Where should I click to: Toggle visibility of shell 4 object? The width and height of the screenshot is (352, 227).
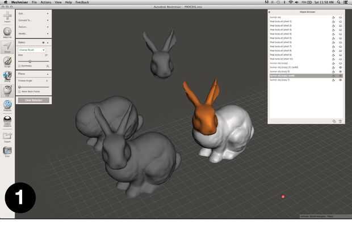tap(340, 35)
